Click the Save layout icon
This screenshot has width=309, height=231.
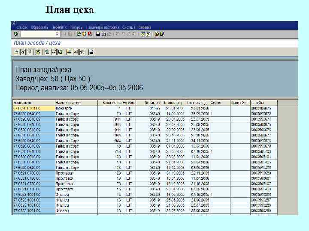[x=82, y=52]
